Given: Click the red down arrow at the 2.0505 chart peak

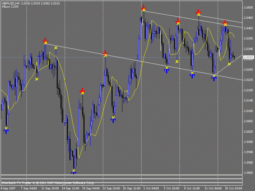Looking at the screenshot, I should pyautogui.click(x=143, y=8).
